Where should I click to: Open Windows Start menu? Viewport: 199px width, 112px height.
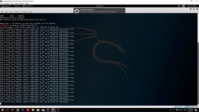[2, 110]
